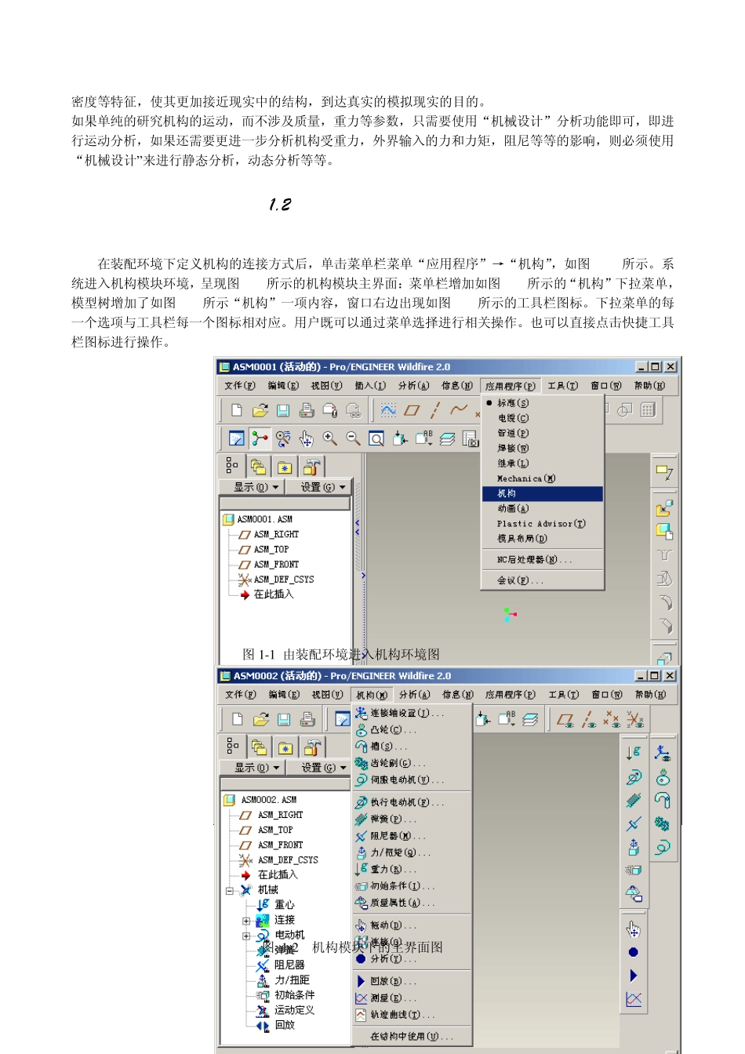Click axis display toggle in ASM0002 toolbar

pos(588,719)
